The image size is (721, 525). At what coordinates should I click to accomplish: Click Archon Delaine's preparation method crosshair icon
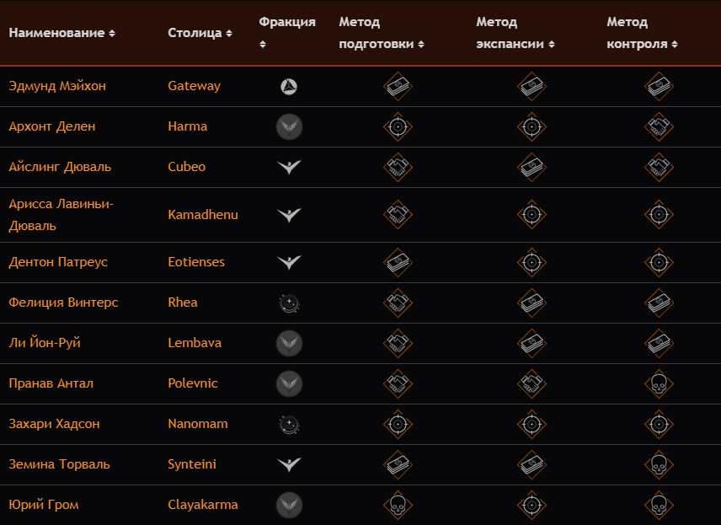(x=398, y=126)
